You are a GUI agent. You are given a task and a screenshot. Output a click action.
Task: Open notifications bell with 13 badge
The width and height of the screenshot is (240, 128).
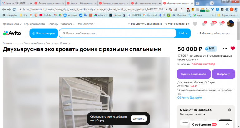click(204, 24)
